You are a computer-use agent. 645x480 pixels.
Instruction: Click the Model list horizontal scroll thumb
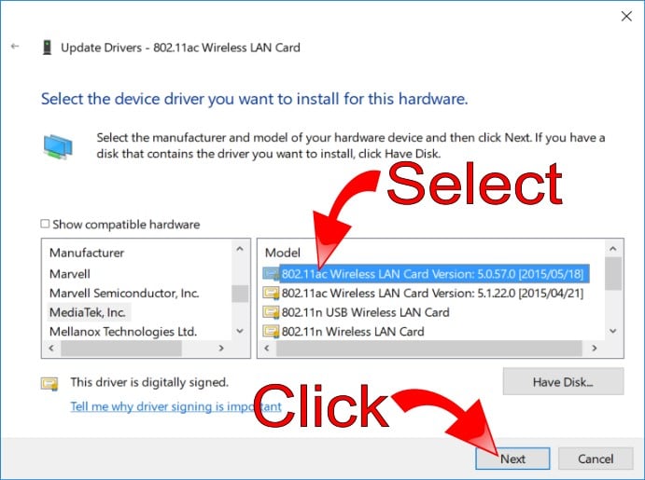tap(429, 349)
